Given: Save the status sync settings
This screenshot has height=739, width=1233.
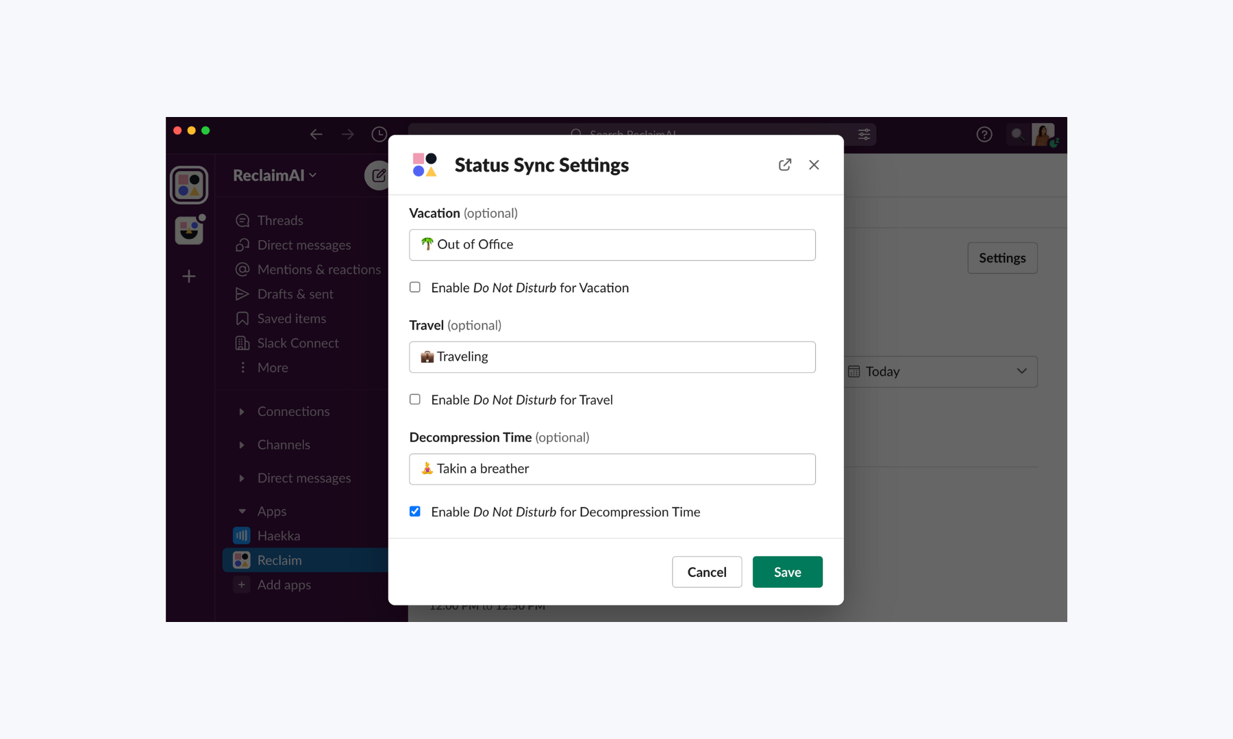Looking at the screenshot, I should pyautogui.click(x=788, y=572).
